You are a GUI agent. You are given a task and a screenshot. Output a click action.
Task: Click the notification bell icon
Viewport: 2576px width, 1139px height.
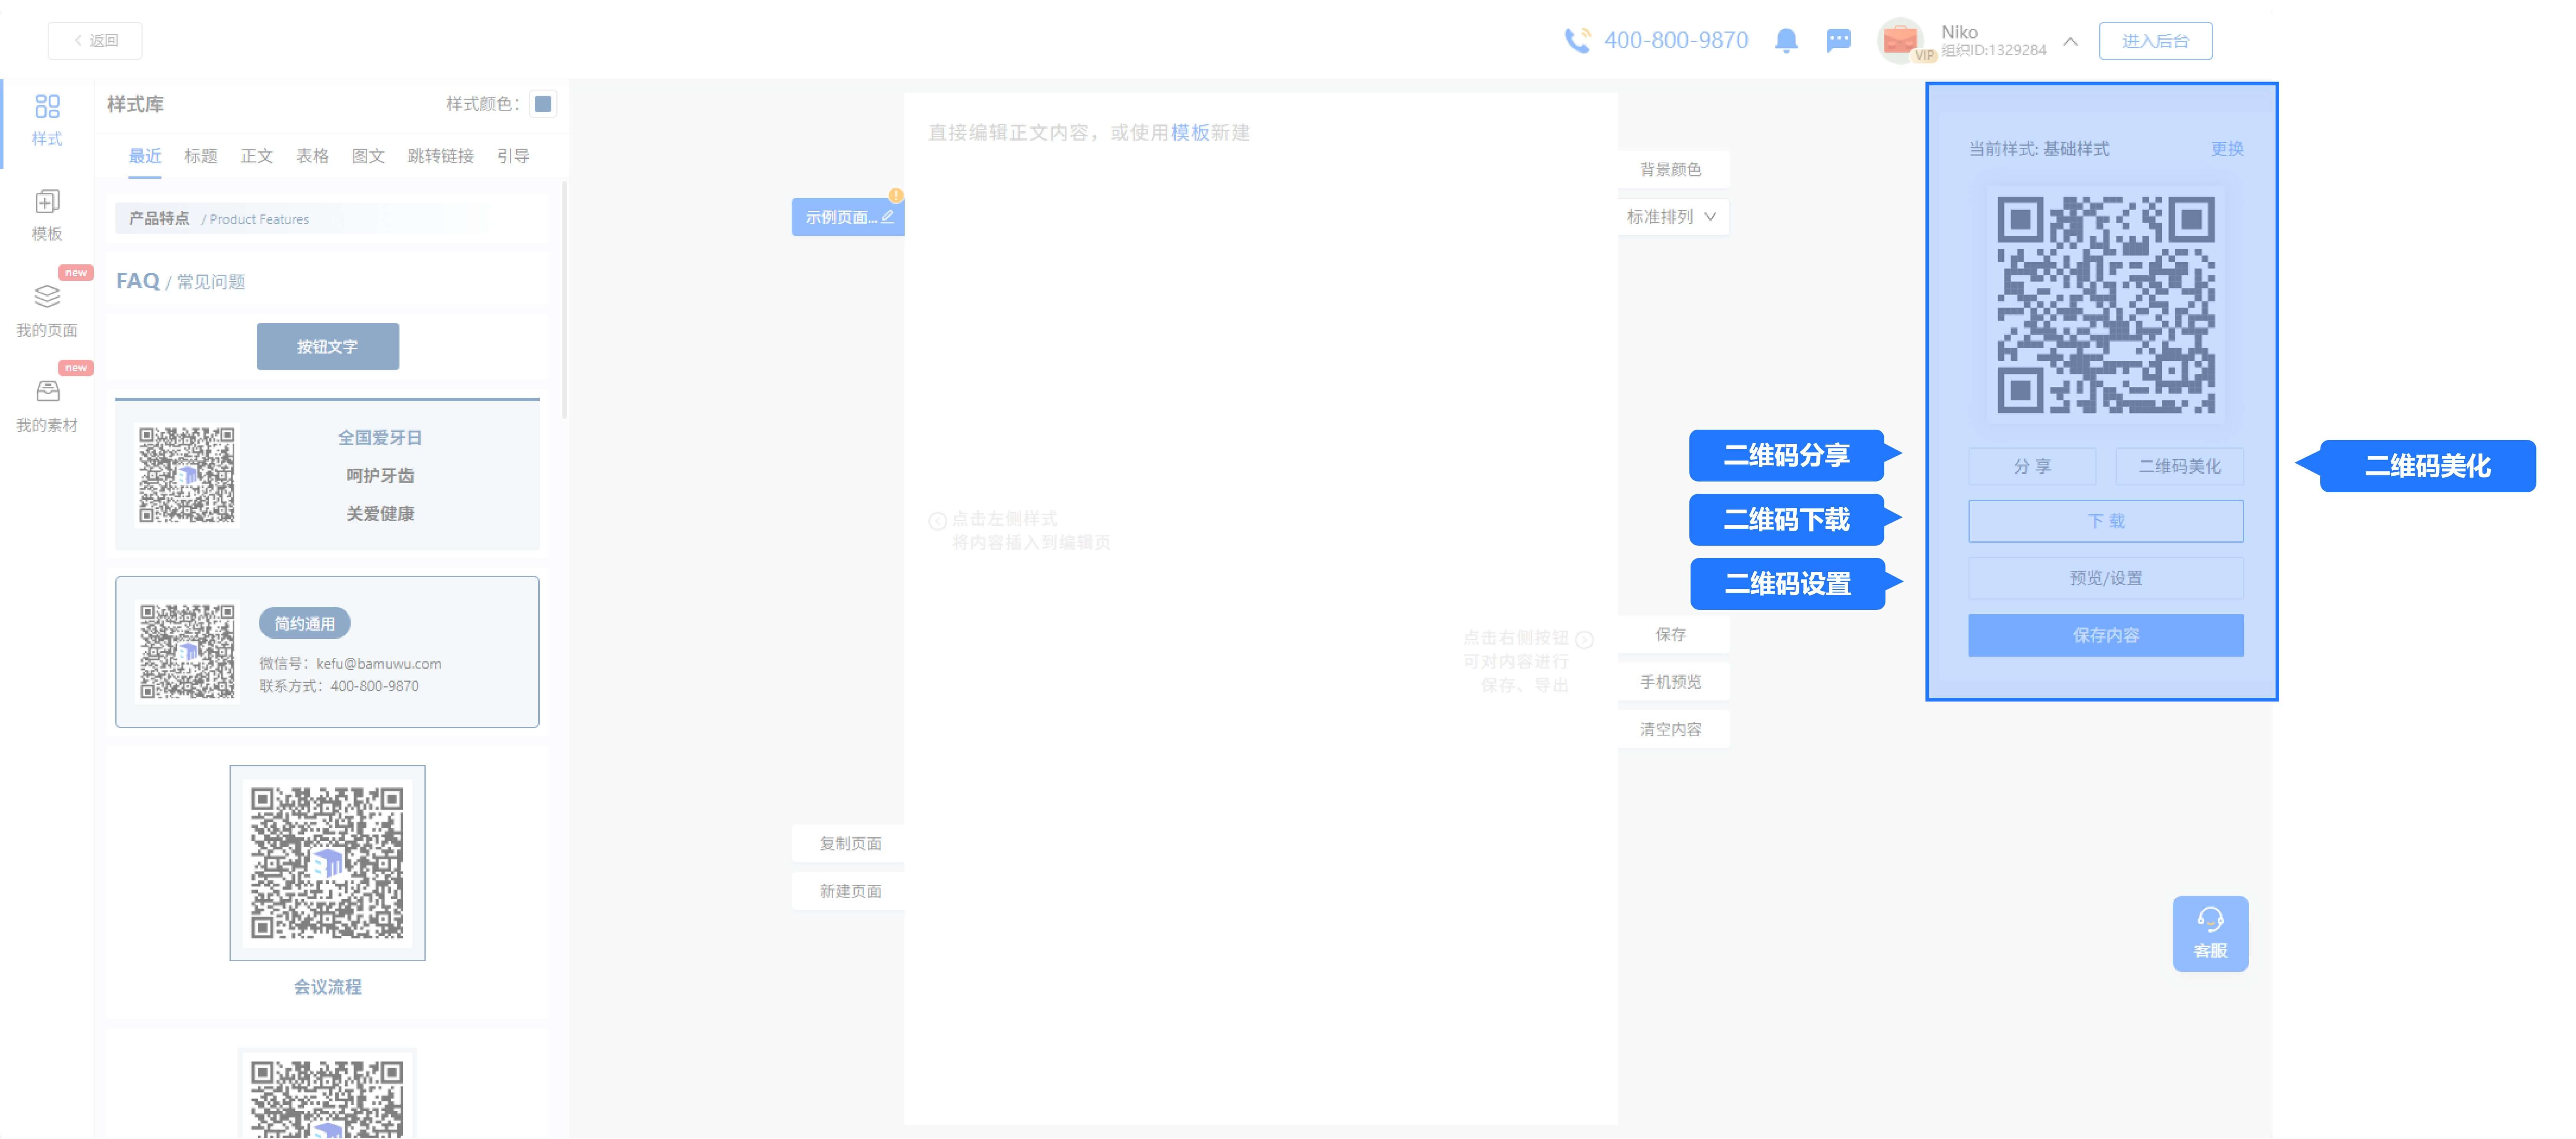pos(1786,40)
